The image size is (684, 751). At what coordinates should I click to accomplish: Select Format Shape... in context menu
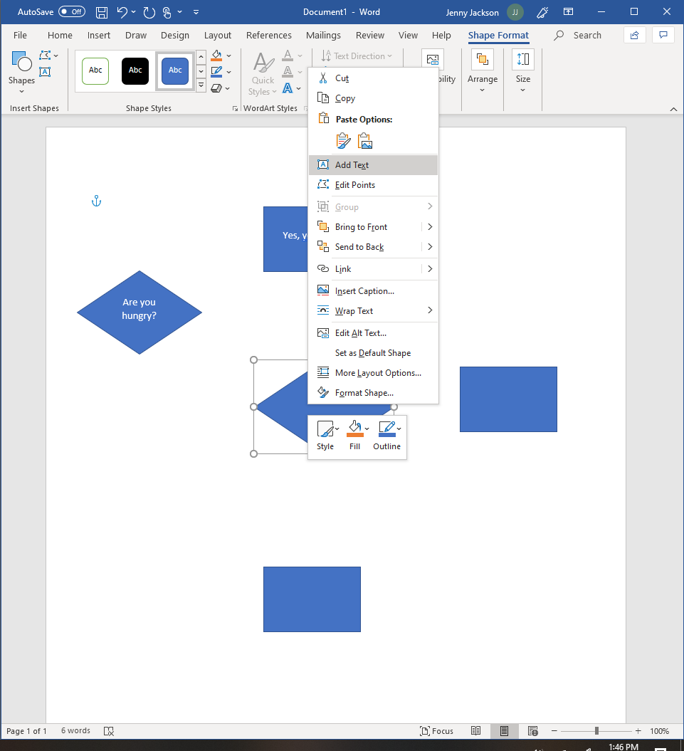(364, 393)
